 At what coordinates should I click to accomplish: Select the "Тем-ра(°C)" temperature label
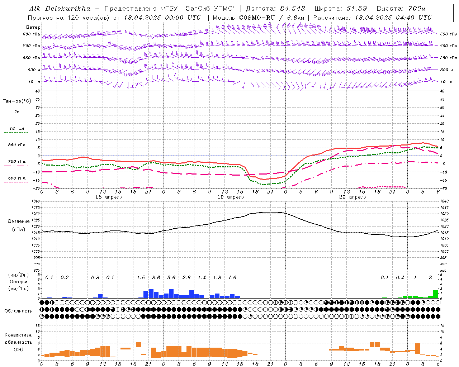pos(17,101)
